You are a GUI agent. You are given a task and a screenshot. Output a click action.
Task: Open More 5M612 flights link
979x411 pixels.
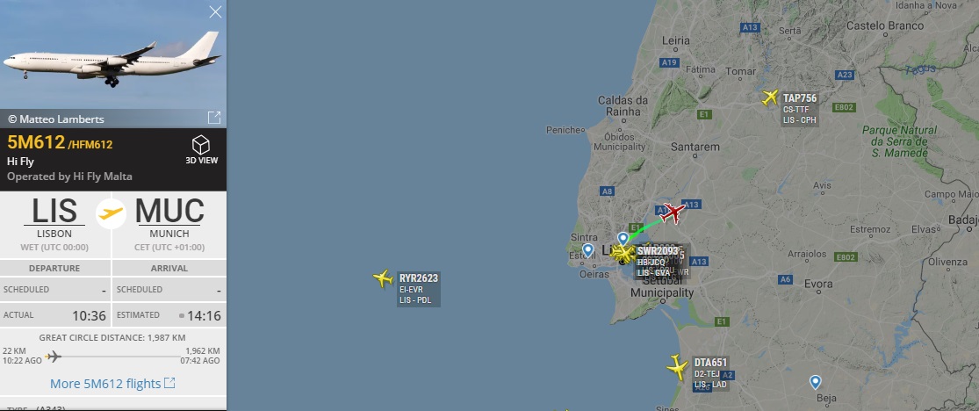[112, 384]
